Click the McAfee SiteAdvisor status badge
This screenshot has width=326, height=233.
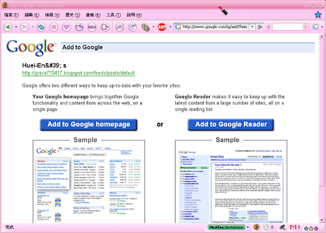pos(226,227)
